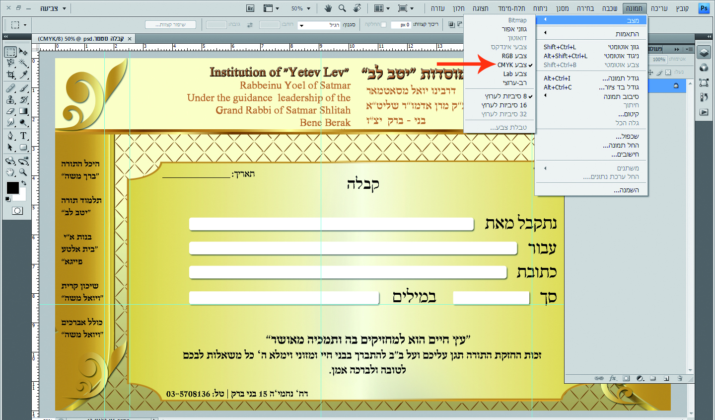
Task: Select the Crop tool
Action: (x=10, y=75)
